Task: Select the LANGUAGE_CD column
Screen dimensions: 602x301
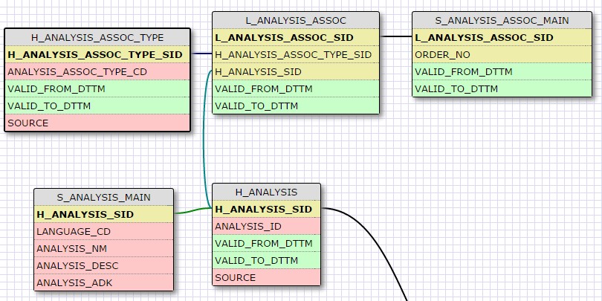Action: [103, 231]
